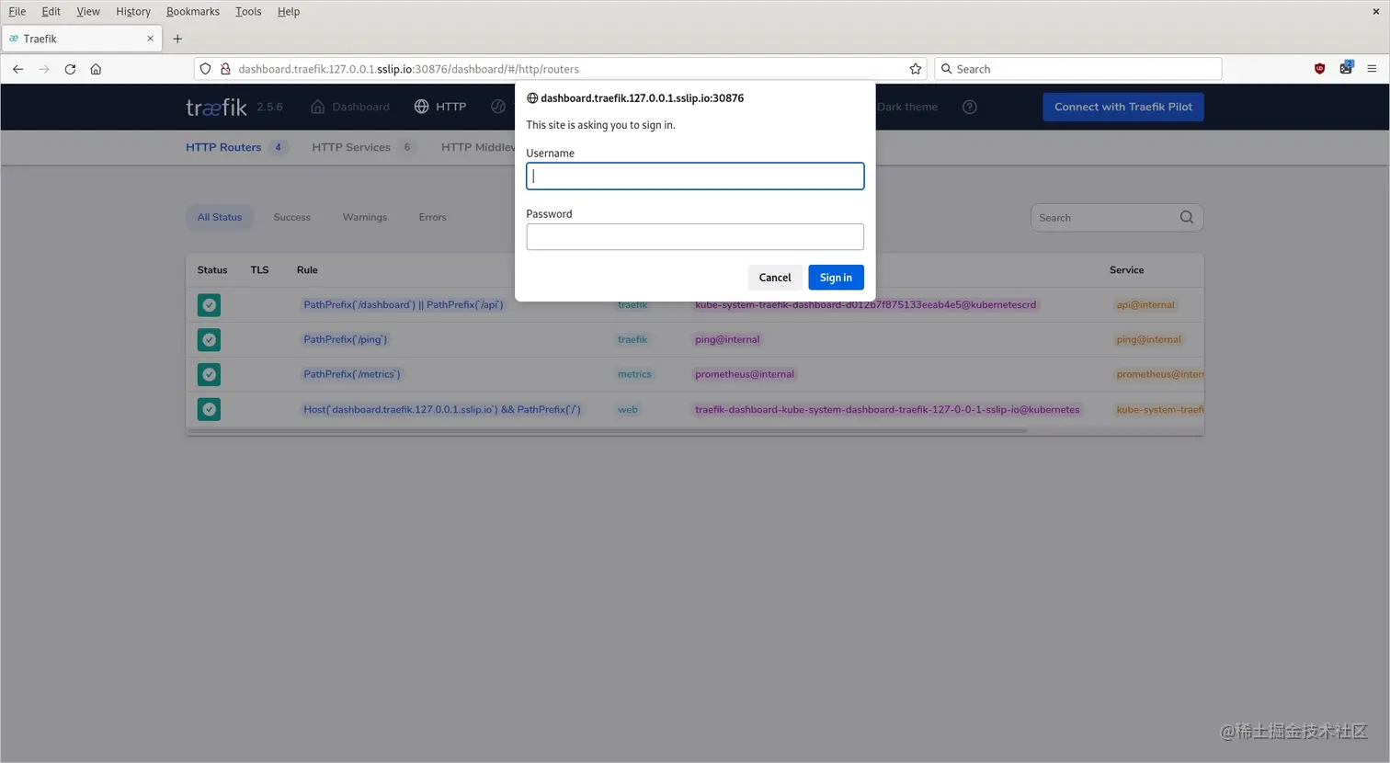This screenshot has width=1390, height=763.
Task: Focus the Password field
Action: [695, 237]
